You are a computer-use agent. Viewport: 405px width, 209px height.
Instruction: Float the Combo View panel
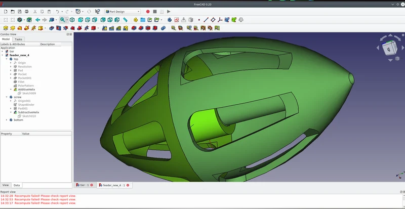pyautogui.click(x=68, y=34)
